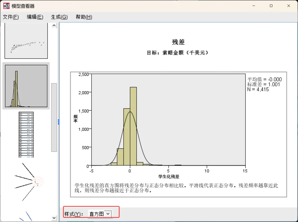The image size is (298, 222).
Task: Minimize the 模型查看器 window
Action: (254, 6)
